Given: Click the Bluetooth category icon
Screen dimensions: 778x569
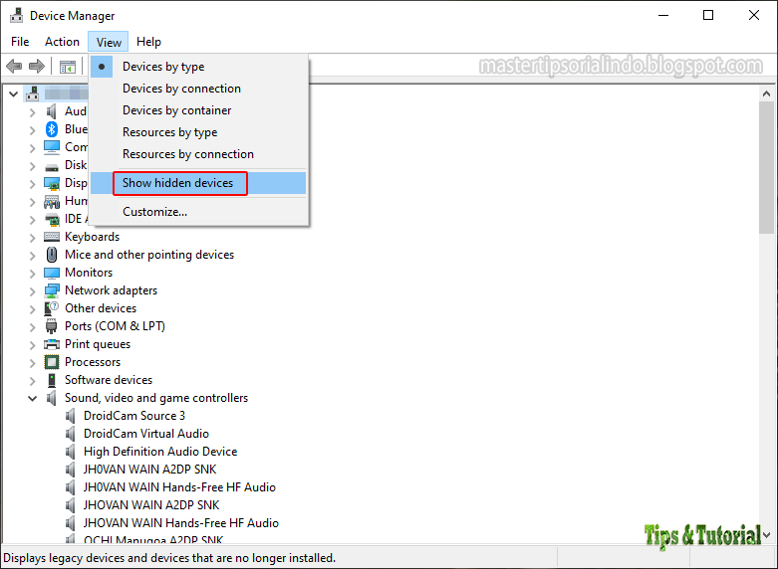Looking at the screenshot, I should click(52, 129).
